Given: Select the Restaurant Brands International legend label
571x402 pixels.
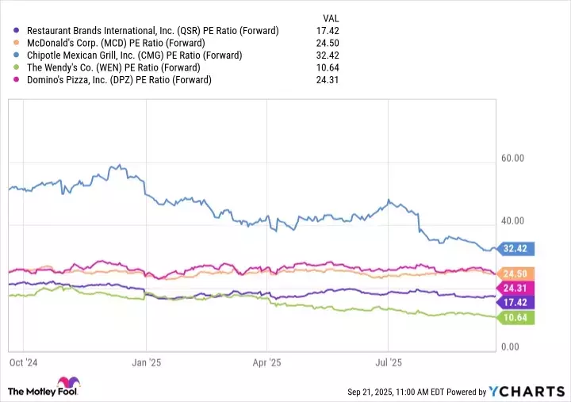Looking at the screenshot, I should pos(152,31).
